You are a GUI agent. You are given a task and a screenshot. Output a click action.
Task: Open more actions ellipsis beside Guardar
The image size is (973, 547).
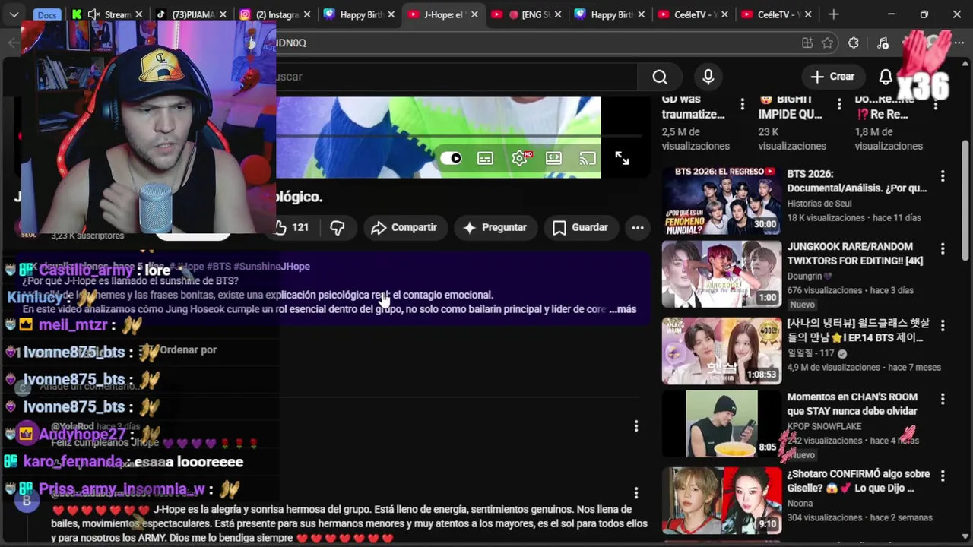pyautogui.click(x=638, y=227)
